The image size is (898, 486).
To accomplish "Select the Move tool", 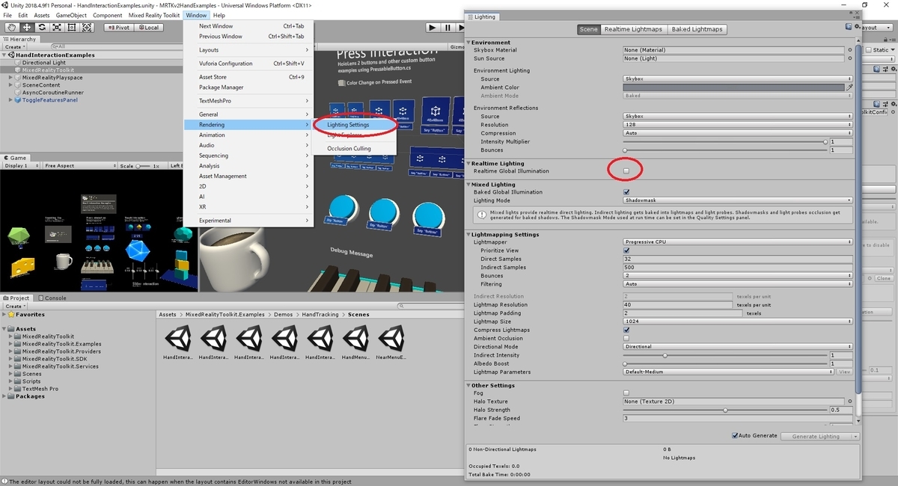I will click(26, 28).
